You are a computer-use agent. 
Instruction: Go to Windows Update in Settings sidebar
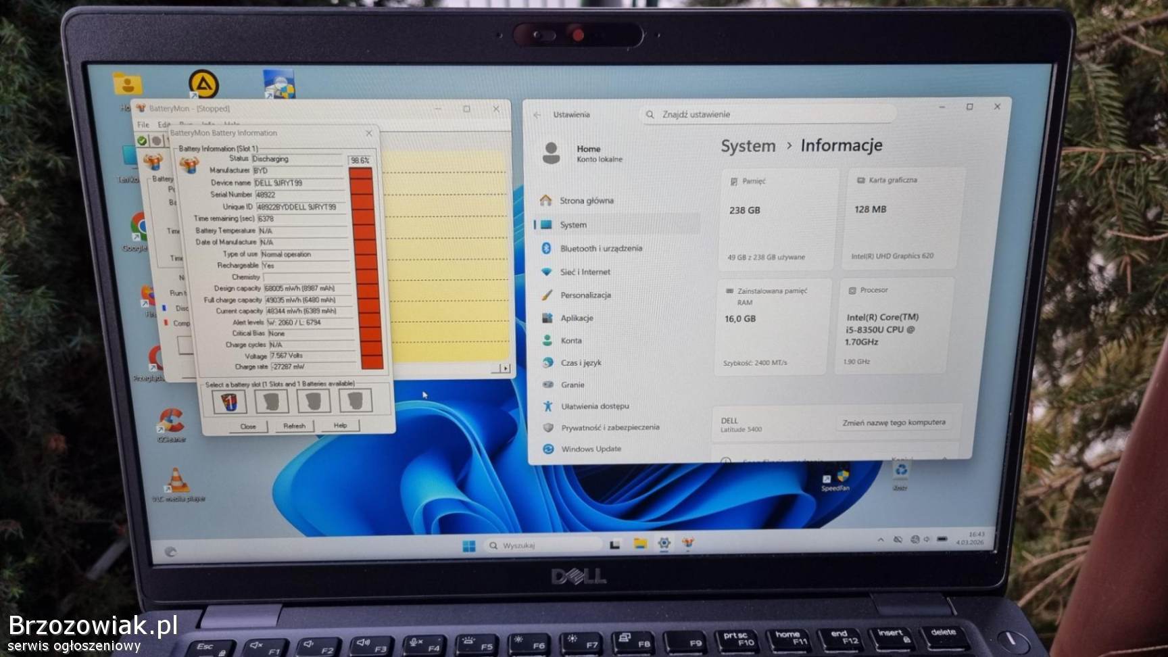click(x=590, y=449)
